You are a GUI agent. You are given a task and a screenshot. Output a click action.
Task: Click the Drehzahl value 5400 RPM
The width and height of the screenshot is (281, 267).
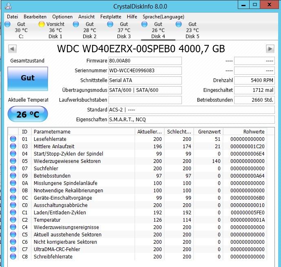(x=254, y=80)
